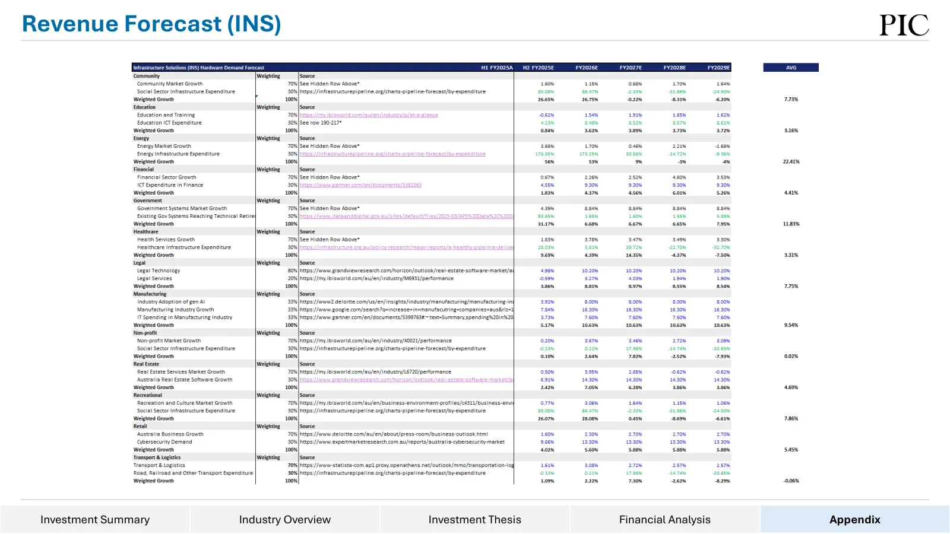Click the 22.41% average value for Energy
This screenshot has width=950, height=534.
[791, 161]
